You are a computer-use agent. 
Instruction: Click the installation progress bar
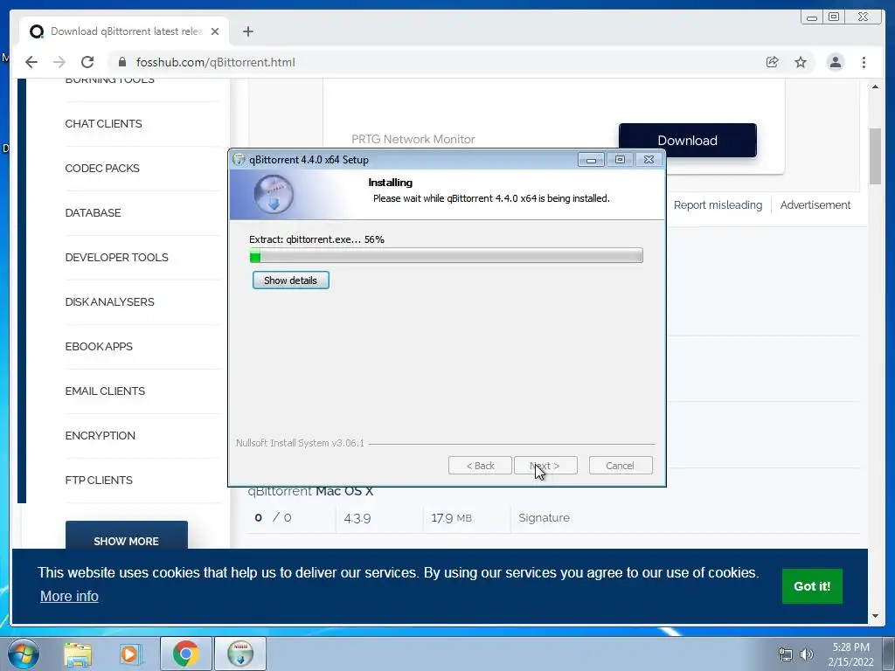[447, 255]
